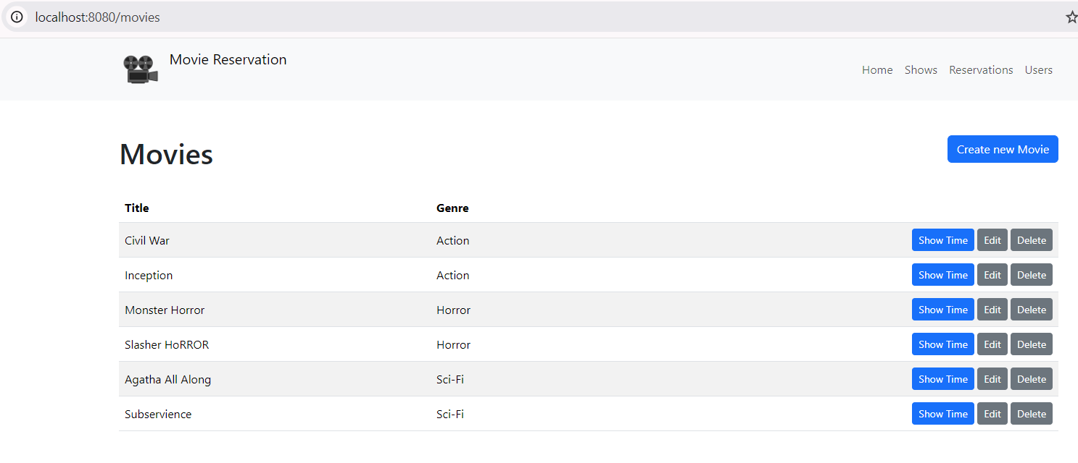The width and height of the screenshot is (1078, 463).
Task: Open Show Time for Slasher HoRROR
Action: coord(942,344)
